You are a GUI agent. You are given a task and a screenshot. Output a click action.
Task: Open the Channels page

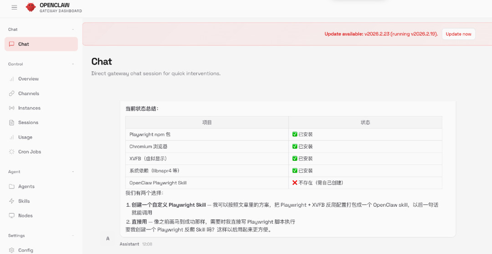41,93
